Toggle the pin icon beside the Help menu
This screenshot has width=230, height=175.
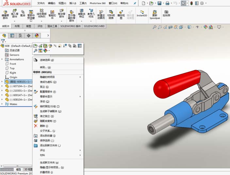pyautogui.click(x=135, y=3)
